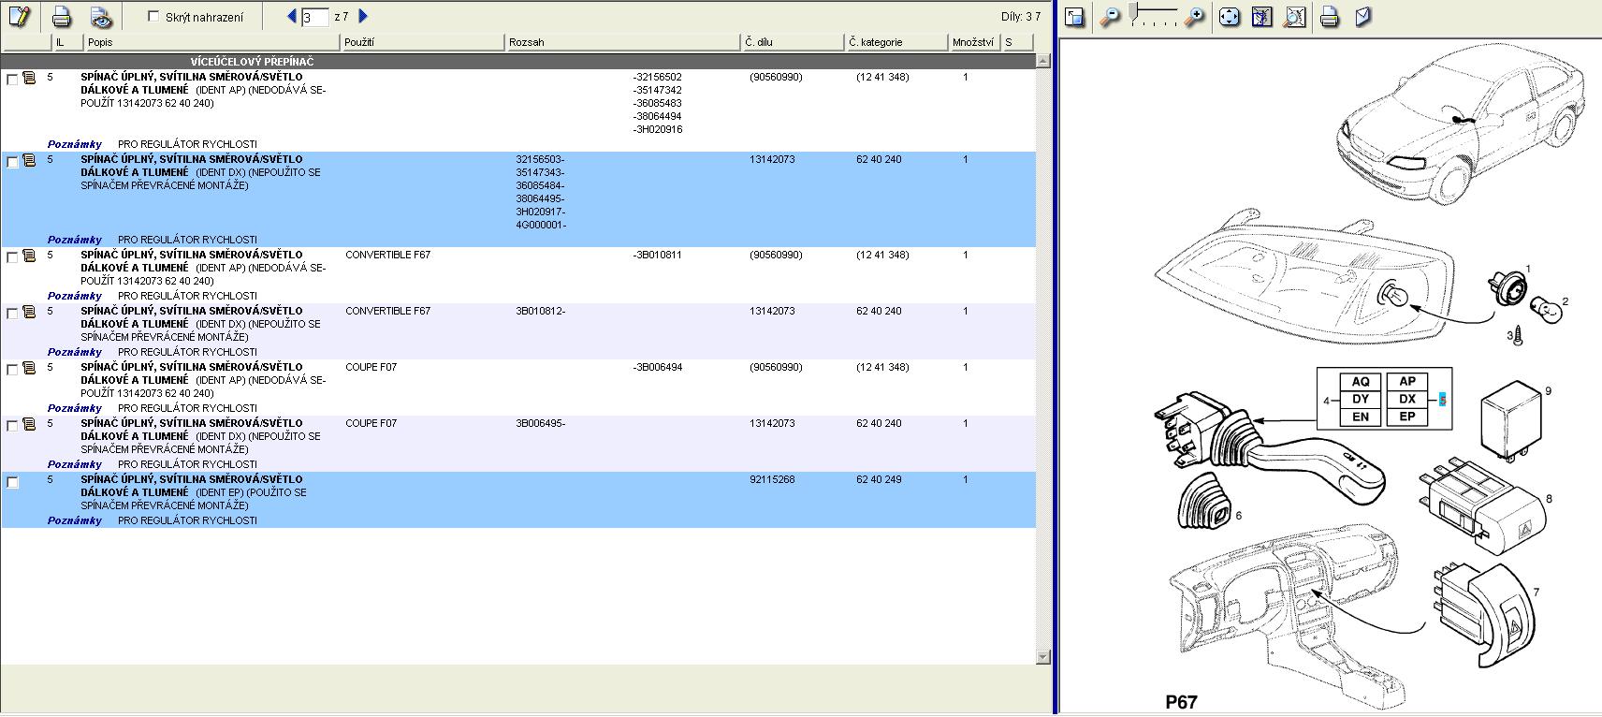Go to previous page with left arrow
The height and width of the screenshot is (717, 1602).
tap(291, 16)
